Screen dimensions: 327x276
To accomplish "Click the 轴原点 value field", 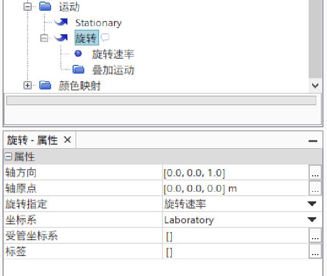I will 235,189.
